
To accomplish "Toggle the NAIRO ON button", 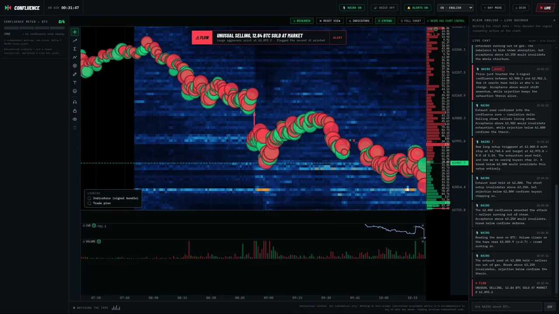I will pyautogui.click(x=352, y=8).
